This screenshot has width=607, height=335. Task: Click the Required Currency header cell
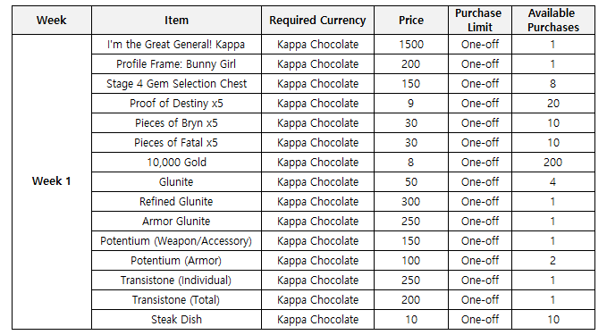[318, 21]
